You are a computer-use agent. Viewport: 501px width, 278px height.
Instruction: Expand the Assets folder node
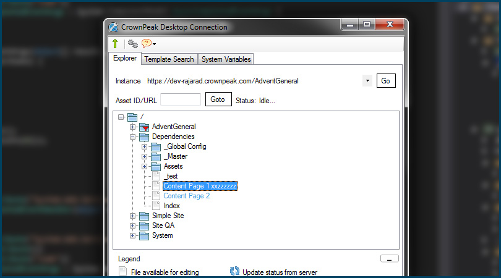click(144, 167)
